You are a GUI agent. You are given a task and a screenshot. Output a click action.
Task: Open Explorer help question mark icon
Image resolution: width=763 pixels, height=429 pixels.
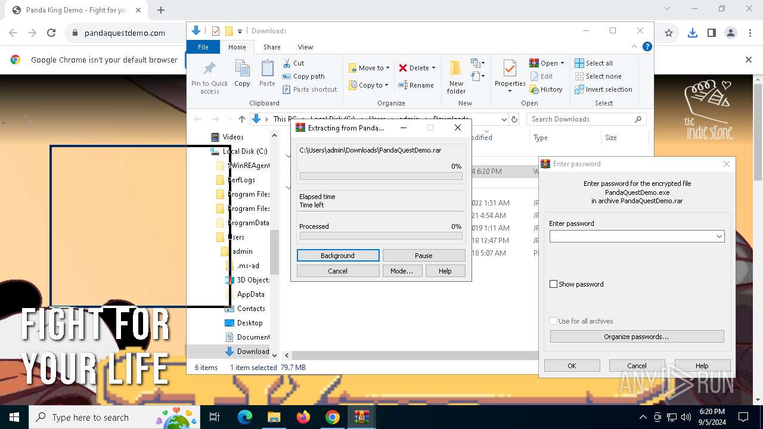point(647,46)
